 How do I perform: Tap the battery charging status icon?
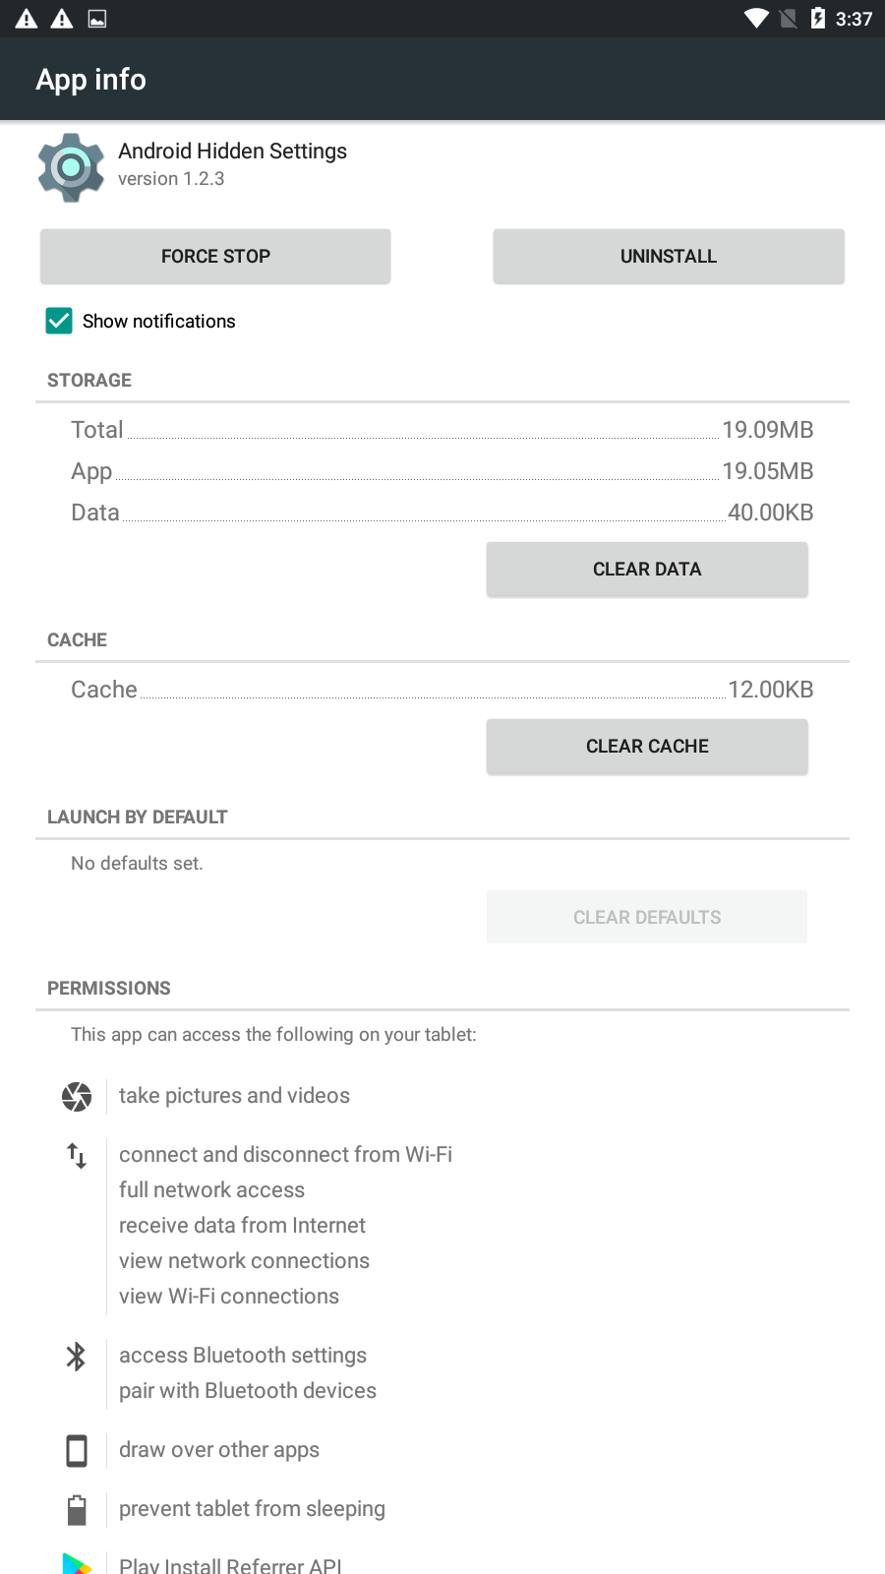pos(818,19)
